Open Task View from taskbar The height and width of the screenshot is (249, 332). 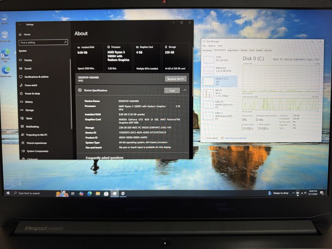coord(73,193)
